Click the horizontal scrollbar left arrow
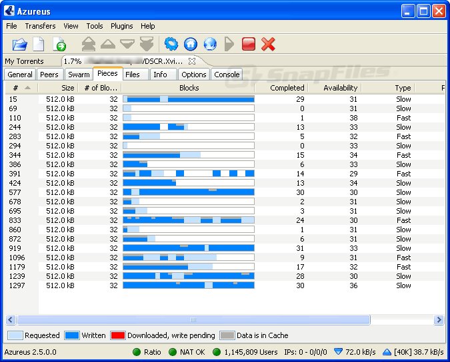 pyautogui.click(x=11, y=319)
